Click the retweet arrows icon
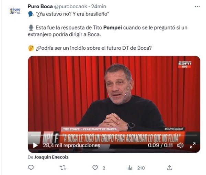The width and height of the screenshot is (206, 175). (x=63, y=168)
